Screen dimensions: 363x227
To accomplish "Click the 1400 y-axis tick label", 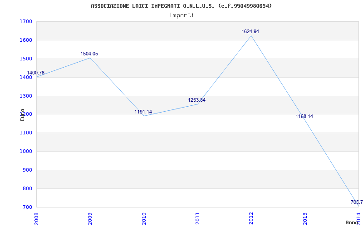I will click(26, 77).
